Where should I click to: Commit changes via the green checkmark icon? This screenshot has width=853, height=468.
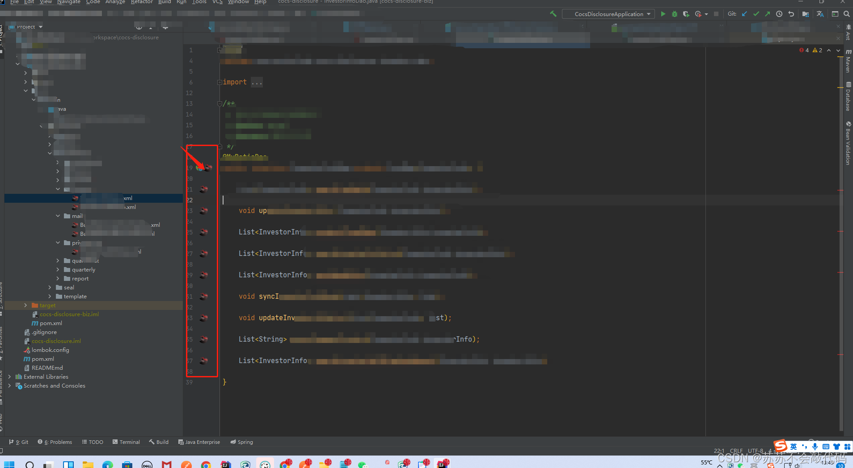coord(756,14)
